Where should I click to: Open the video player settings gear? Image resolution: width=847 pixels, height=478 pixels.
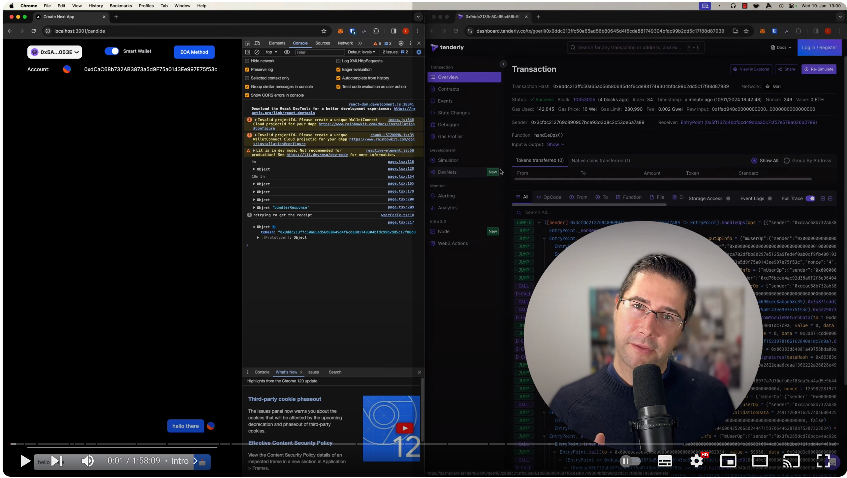click(x=696, y=461)
